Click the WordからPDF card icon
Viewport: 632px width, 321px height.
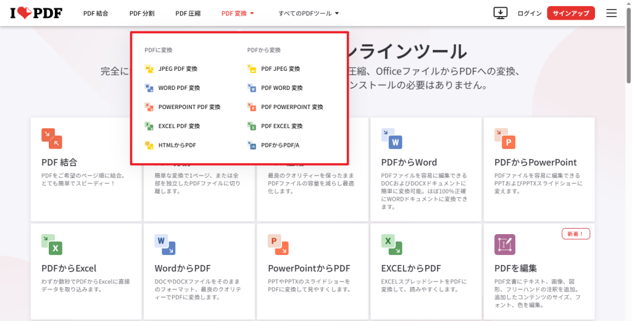pyautogui.click(x=165, y=245)
